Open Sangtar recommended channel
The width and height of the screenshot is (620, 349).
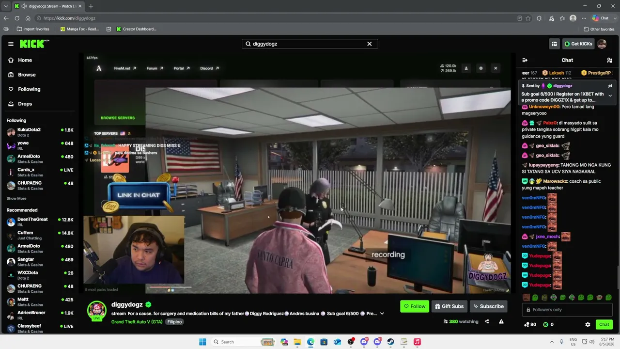coord(40,262)
